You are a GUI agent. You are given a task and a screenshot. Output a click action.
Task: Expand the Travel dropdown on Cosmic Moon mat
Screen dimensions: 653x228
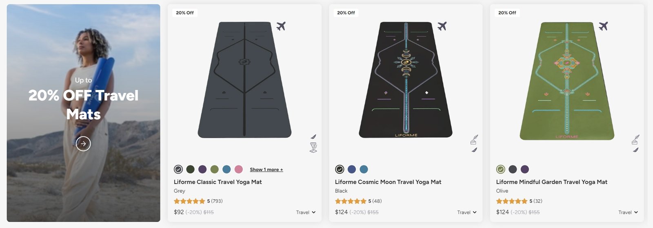467,212
